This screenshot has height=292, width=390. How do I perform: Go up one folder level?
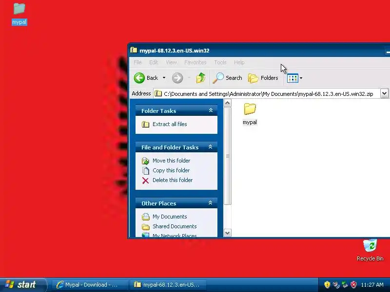(x=200, y=78)
